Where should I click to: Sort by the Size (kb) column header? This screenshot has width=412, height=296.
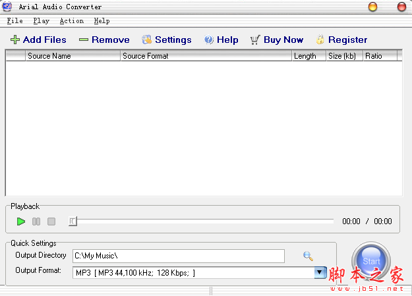pyautogui.click(x=345, y=56)
